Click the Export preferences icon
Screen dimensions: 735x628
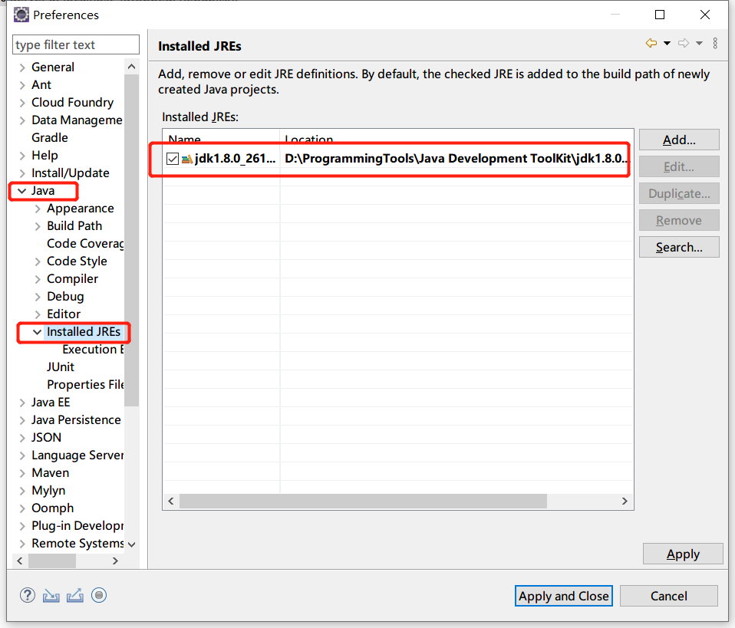click(74, 595)
